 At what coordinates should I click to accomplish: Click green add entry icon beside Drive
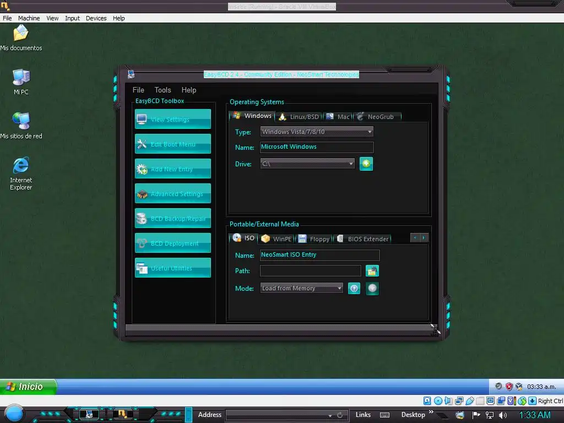coord(366,164)
